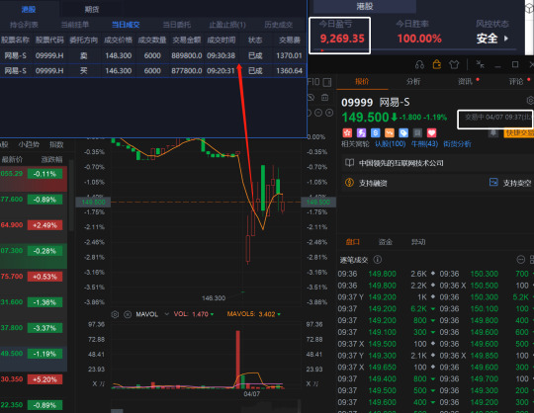Click the Hong Kong flag market badge
This screenshot has height=413, width=534.
click(347, 132)
